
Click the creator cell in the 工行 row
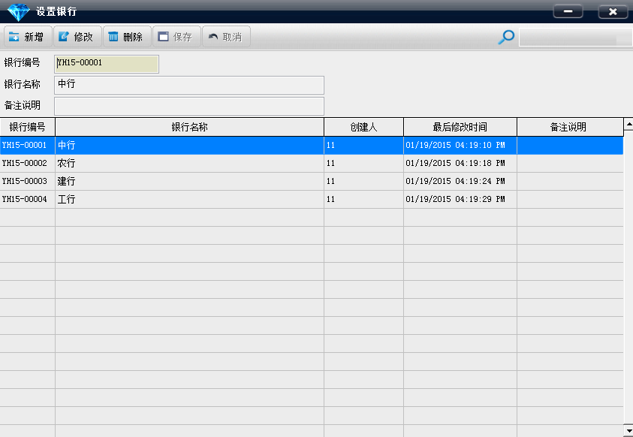point(363,199)
